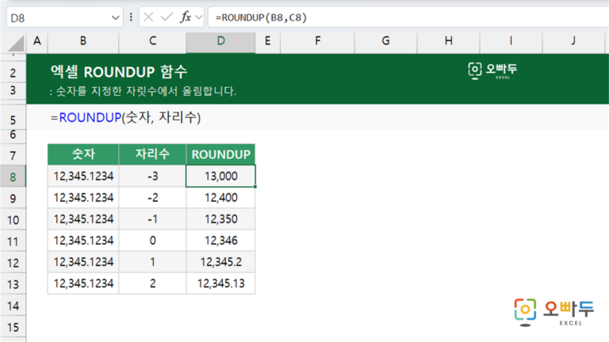Select cell D13 showing 12,345.13
The height and width of the screenshot is (342, 609).
220,283
